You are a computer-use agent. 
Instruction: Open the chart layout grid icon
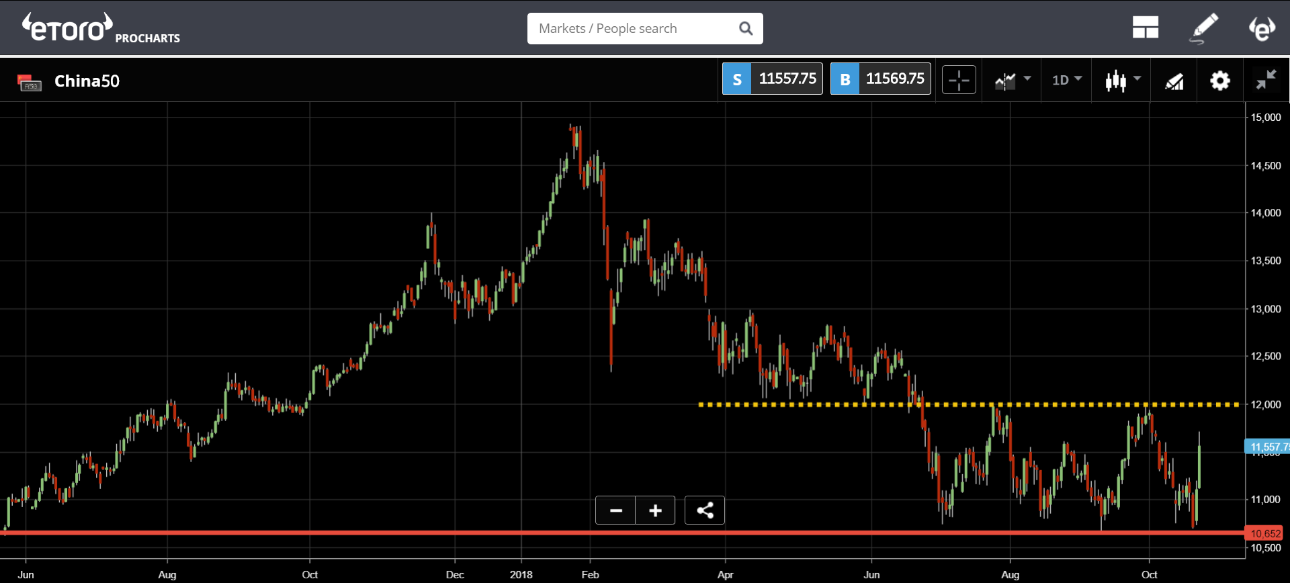pos(1146,28)
